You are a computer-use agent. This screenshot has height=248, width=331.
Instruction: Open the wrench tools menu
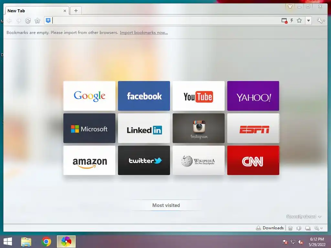coord(321,20)
